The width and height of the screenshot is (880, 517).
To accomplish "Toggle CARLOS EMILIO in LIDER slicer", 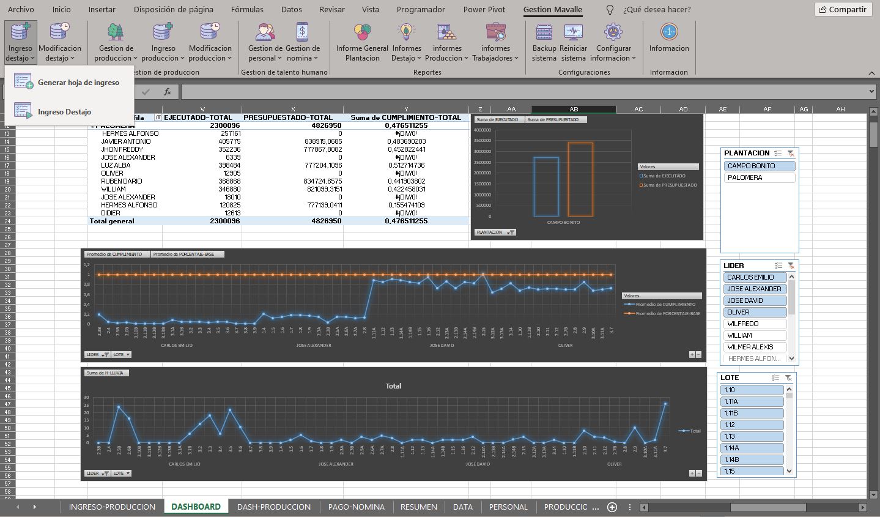I will [x=755, y=277].
